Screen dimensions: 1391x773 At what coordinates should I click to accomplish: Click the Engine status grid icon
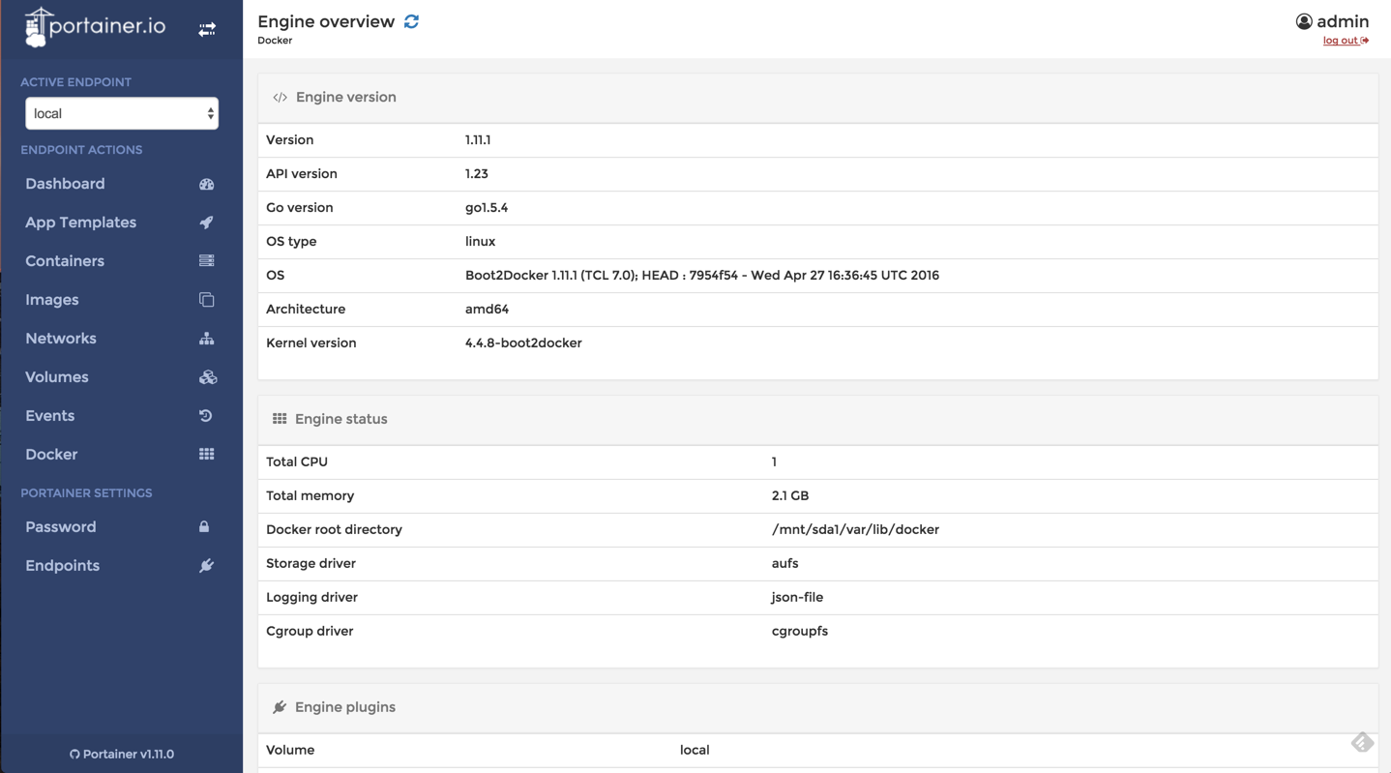280,419
